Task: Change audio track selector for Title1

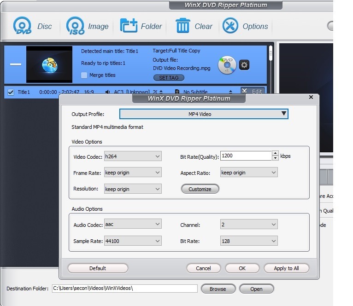Action: (161, 92)
